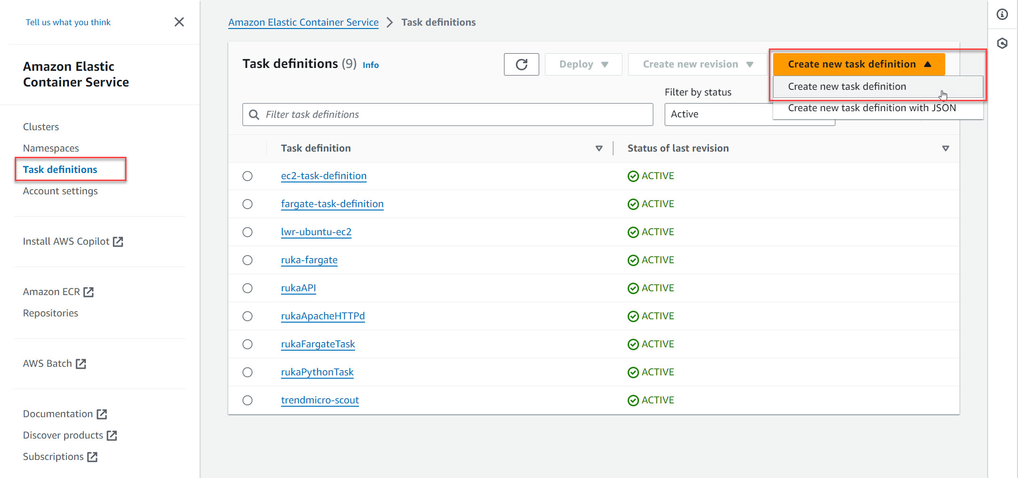The height and width of the screenshot is (478, 1018).
Task: Click external link icon next to Documentation
Action: [x=102, y=414]
